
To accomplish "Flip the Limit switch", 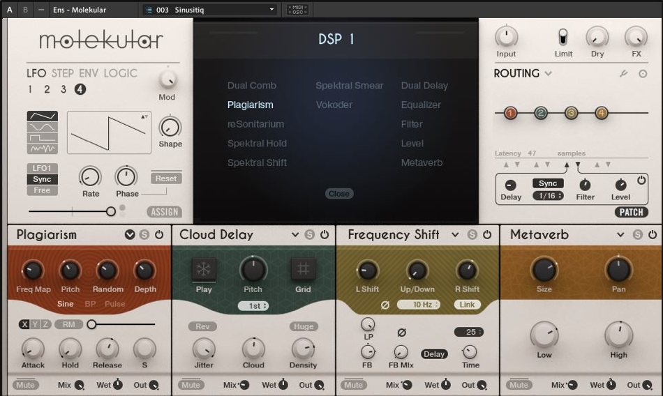I will coord(563,37).
